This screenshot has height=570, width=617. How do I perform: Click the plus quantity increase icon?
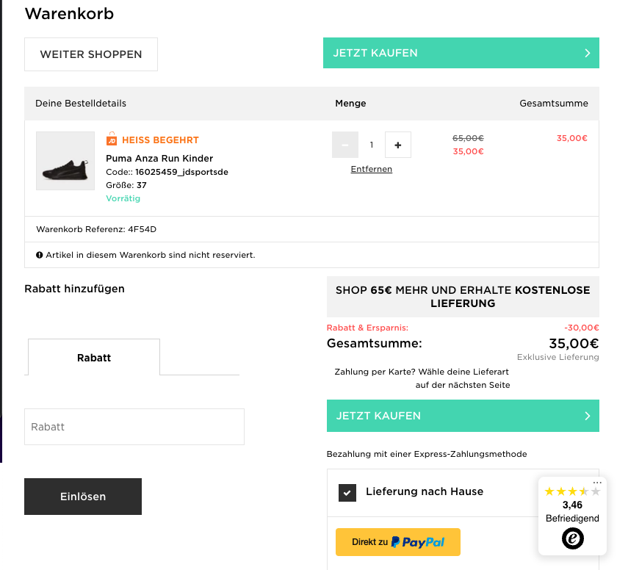(x=398, y=145)
